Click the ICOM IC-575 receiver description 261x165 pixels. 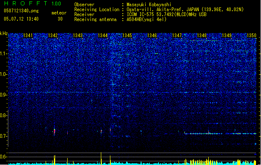[x=166, y=14]
